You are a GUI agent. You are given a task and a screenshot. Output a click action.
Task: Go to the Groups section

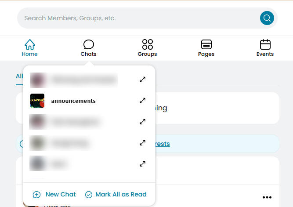pos(147,48)
